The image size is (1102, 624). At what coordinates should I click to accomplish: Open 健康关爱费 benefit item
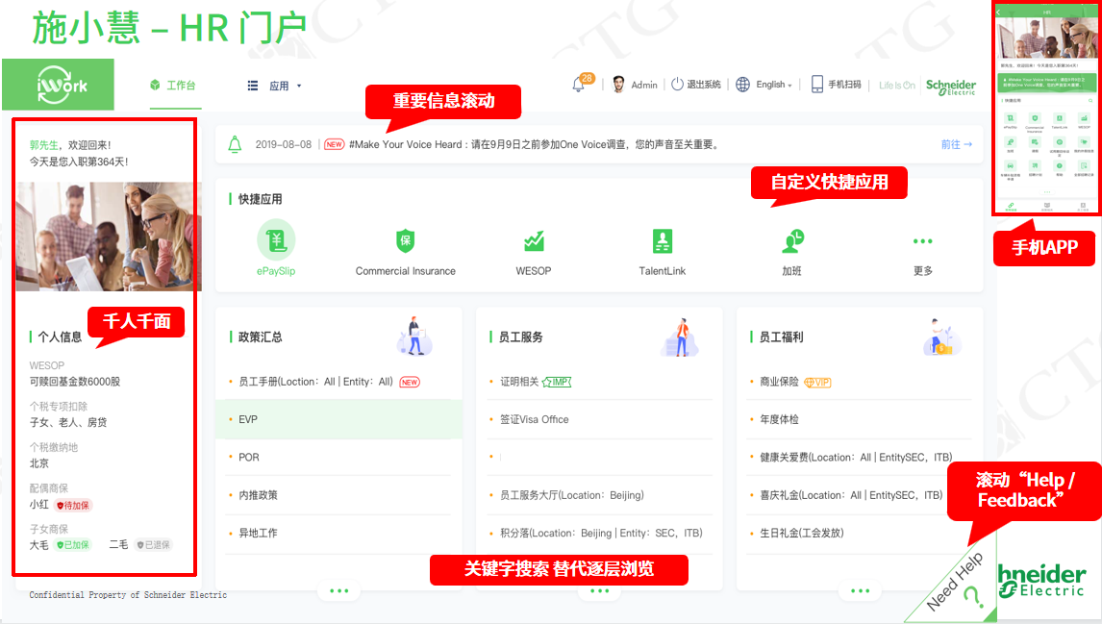tap(856, 457)
